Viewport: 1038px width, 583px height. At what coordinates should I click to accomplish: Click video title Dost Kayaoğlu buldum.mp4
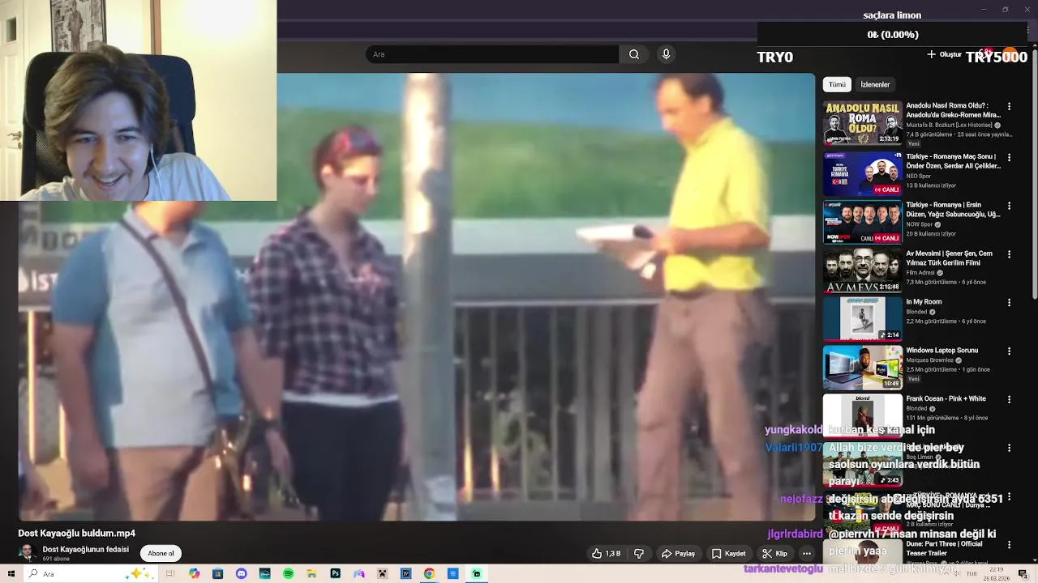click(x=77, y=534)
